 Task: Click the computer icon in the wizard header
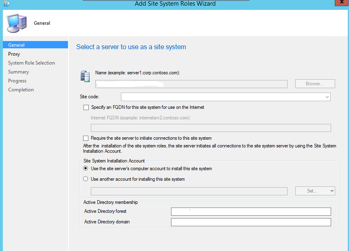pos(15,23)
